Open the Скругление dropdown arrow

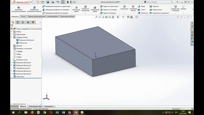[124, 13]
